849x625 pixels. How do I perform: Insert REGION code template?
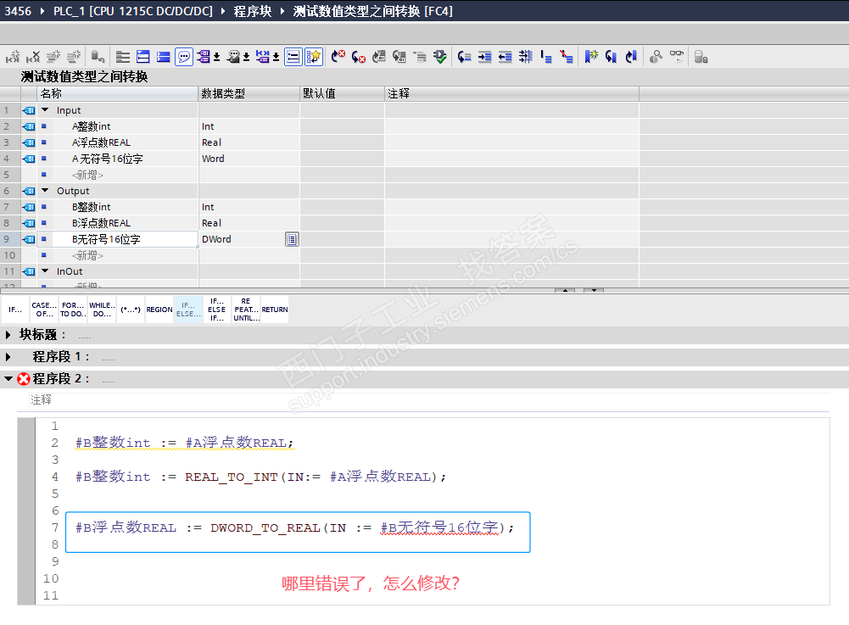pyautogui.click(x=159, y=310)
